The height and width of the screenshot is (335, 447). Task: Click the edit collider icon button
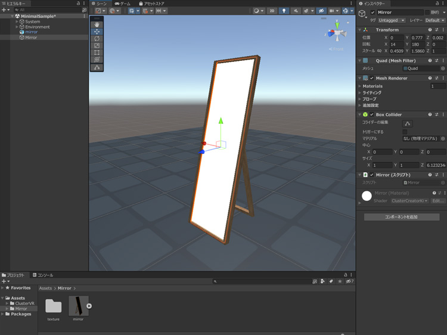click(408, 123)
